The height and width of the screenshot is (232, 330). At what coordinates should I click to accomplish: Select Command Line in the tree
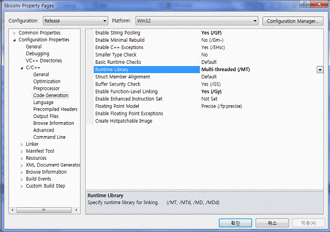pos(49,137)
